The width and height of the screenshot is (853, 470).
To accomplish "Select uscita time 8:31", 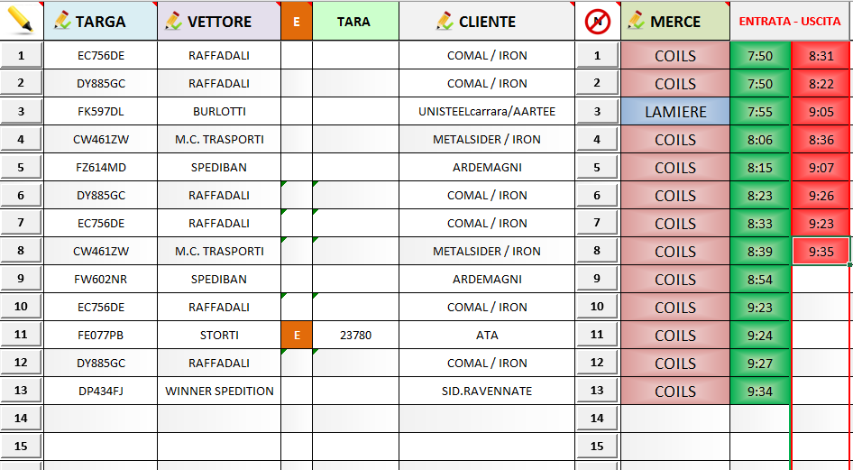I will (821, 56).
